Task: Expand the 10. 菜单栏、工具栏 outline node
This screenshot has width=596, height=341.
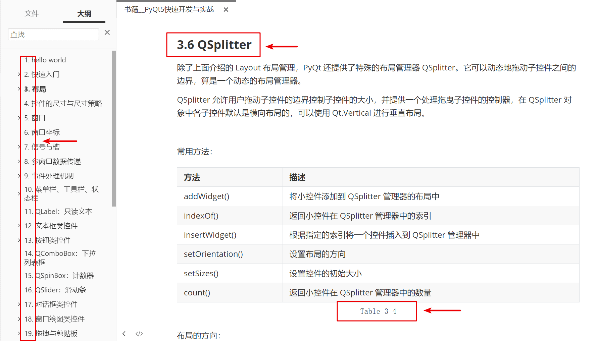Action: pyautogui.click(x=19, y=193)
